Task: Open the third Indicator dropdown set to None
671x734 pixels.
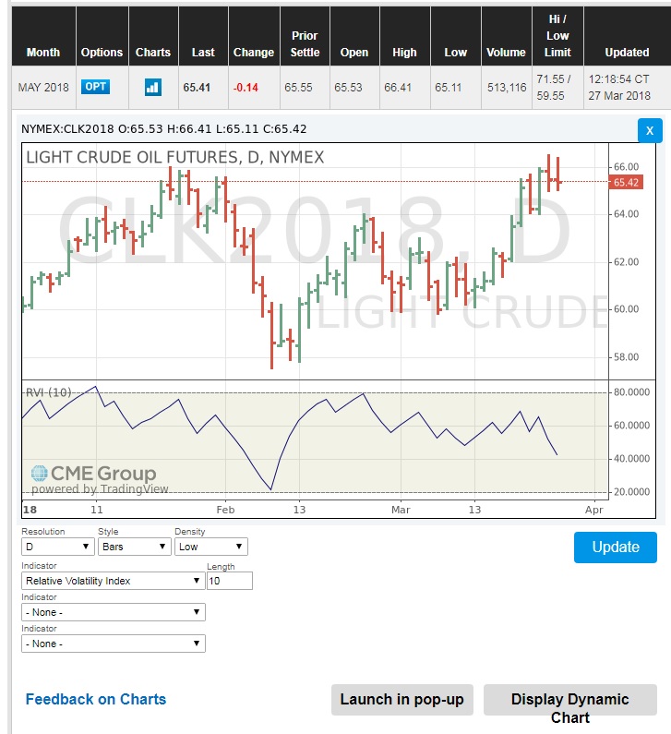Action: 114,644
